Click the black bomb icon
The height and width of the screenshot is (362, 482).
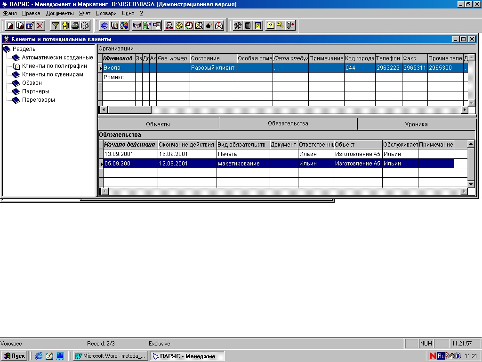(209, 25)
